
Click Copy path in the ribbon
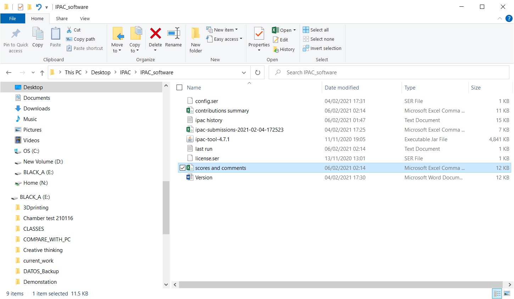(81, 39)
